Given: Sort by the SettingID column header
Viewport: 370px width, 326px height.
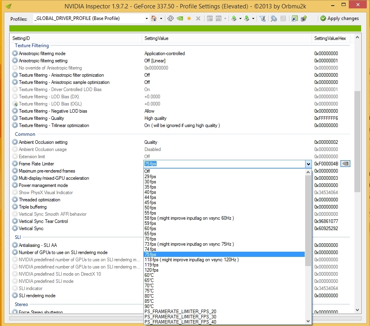Looking at the screenshot, I should [76, 38].
